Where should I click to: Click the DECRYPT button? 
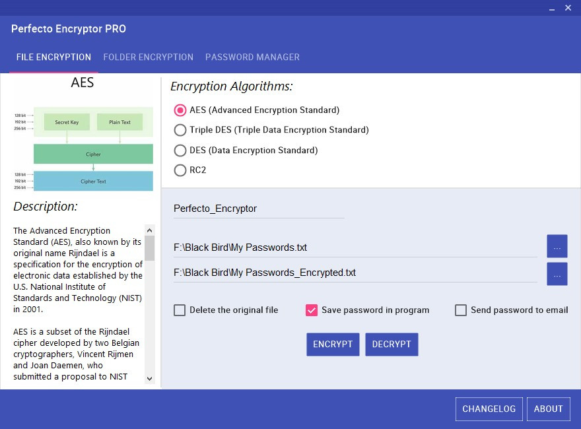[392, 344]
